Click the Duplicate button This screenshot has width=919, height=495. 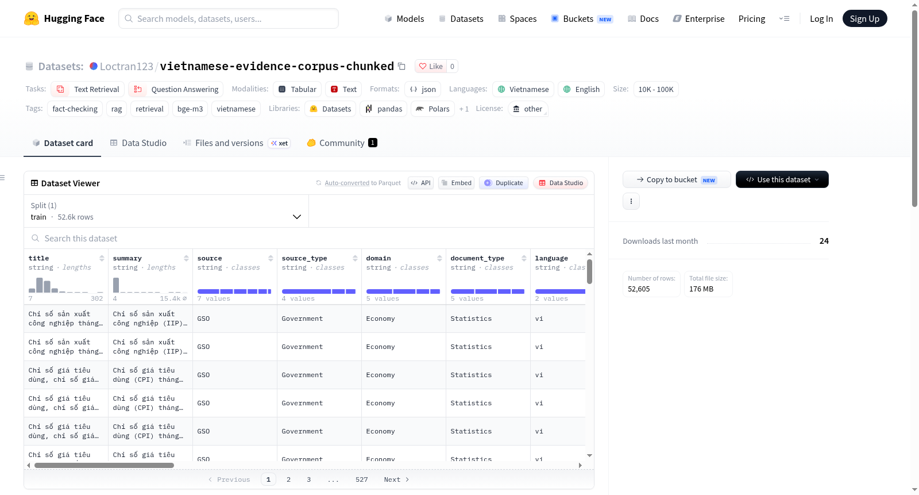point(504,183)
